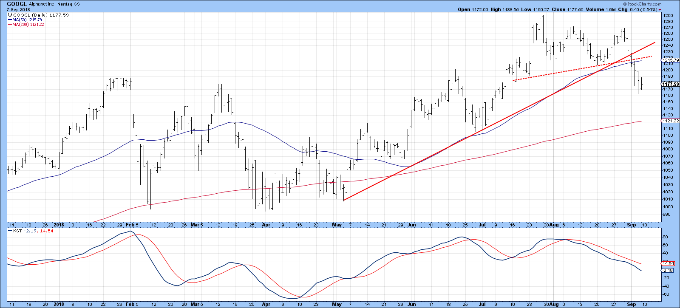Click 'Aug' on the date axis under KST
This screenshot has height=308, width=680.
(x=554, y=305)
